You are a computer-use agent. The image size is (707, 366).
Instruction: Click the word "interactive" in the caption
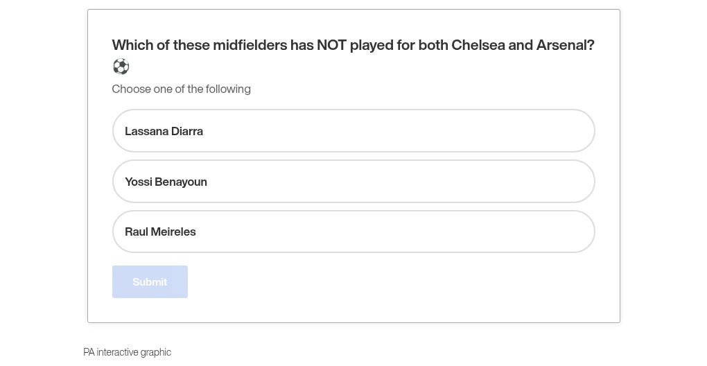[x=117, y=352]
